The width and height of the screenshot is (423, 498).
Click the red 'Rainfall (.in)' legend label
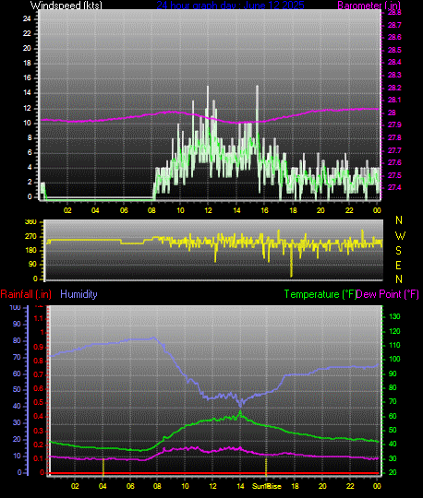pyautogui.click(x=26, y=294)
